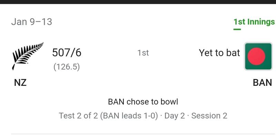276x136 pixels.
Task: Click the Day 2 indicator text
Action: pos(175,116)
